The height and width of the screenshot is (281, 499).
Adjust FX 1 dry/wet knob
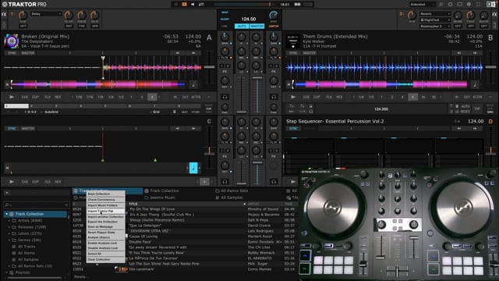[x=23, y=16]
